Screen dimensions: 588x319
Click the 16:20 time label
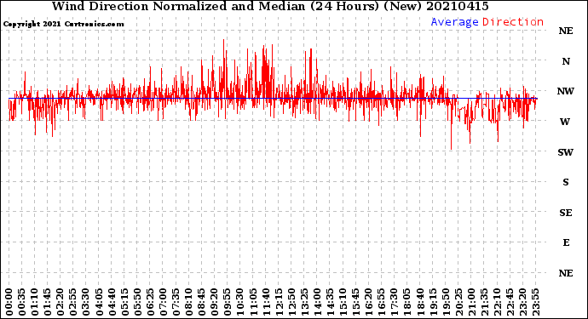[x=368, y=302]
